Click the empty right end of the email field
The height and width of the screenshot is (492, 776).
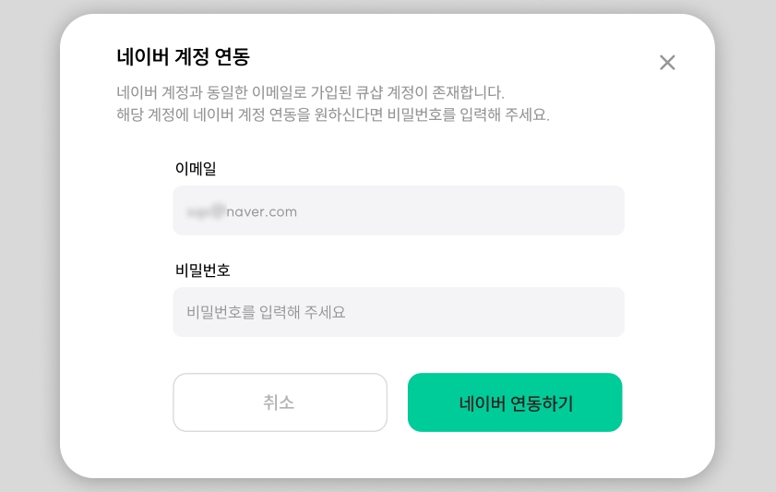572,210
